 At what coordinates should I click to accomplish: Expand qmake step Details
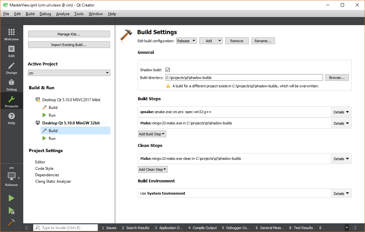pyautogui.click(x=341, y=112)
